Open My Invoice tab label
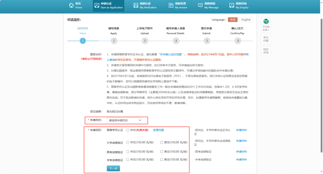The width and height of the screenshot is (323, 174). 181,6
